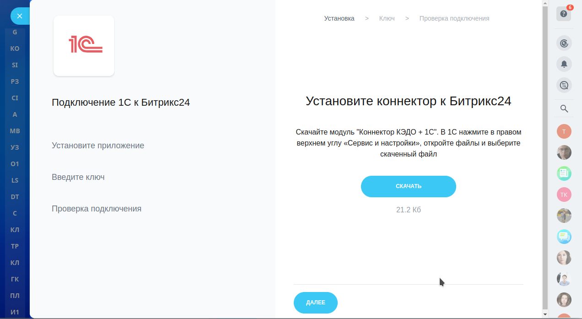
Task: Click the 'Установите коннектор к Битрикс24' heading
Action: [x=409, y=101]
